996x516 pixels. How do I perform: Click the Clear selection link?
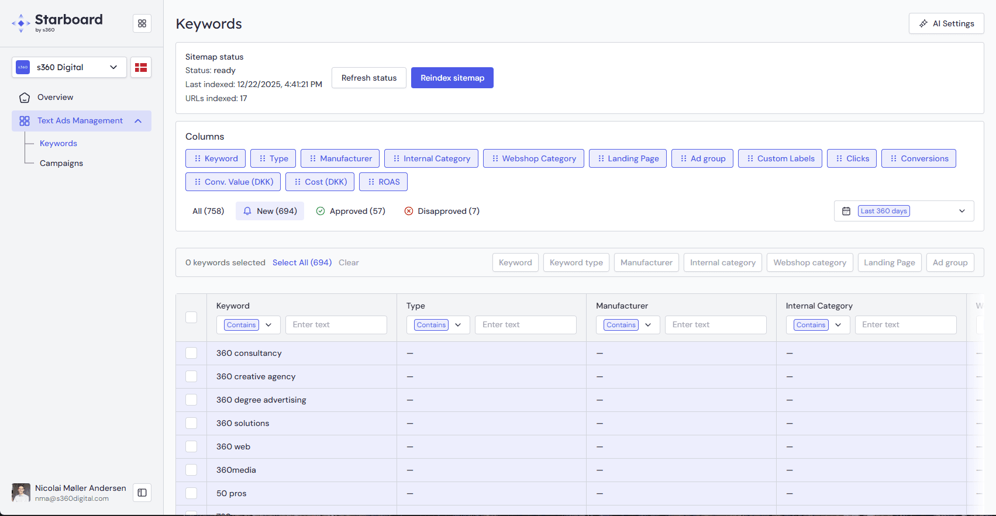click(x=349, y=262)
